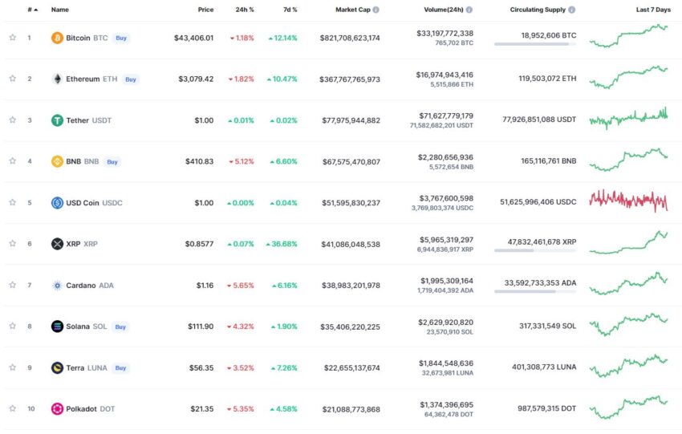
Task: Click BNB 24h change 5.12%
Action: coord(242,161)
